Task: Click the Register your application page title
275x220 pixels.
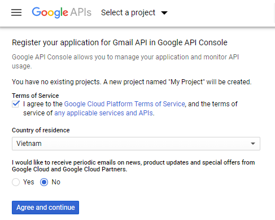Action: 120,43
